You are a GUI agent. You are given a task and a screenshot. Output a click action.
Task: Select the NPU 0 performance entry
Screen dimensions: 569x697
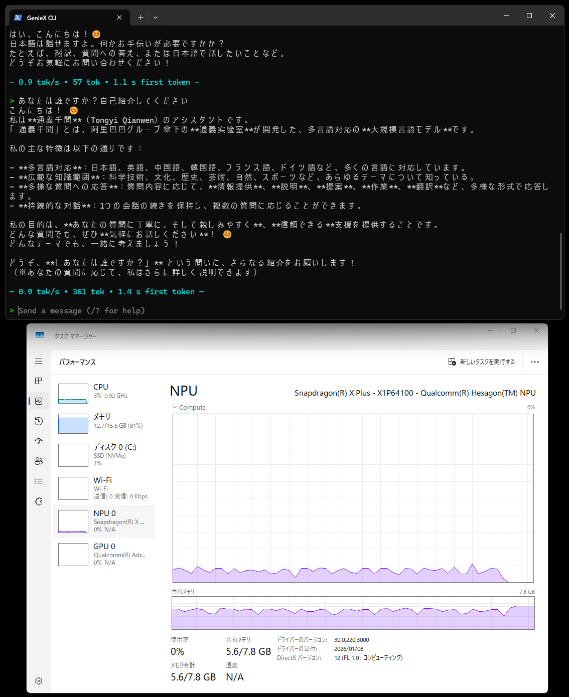tap(104, 521)
